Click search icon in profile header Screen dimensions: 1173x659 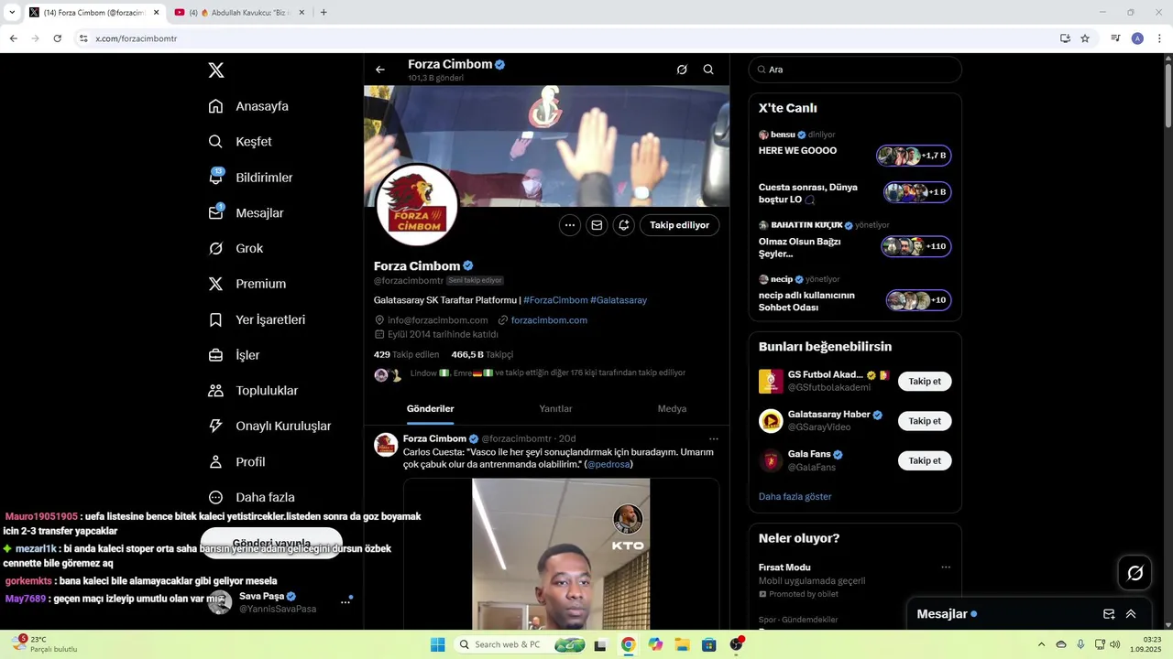pyautogui.click(x=708, y=70)
